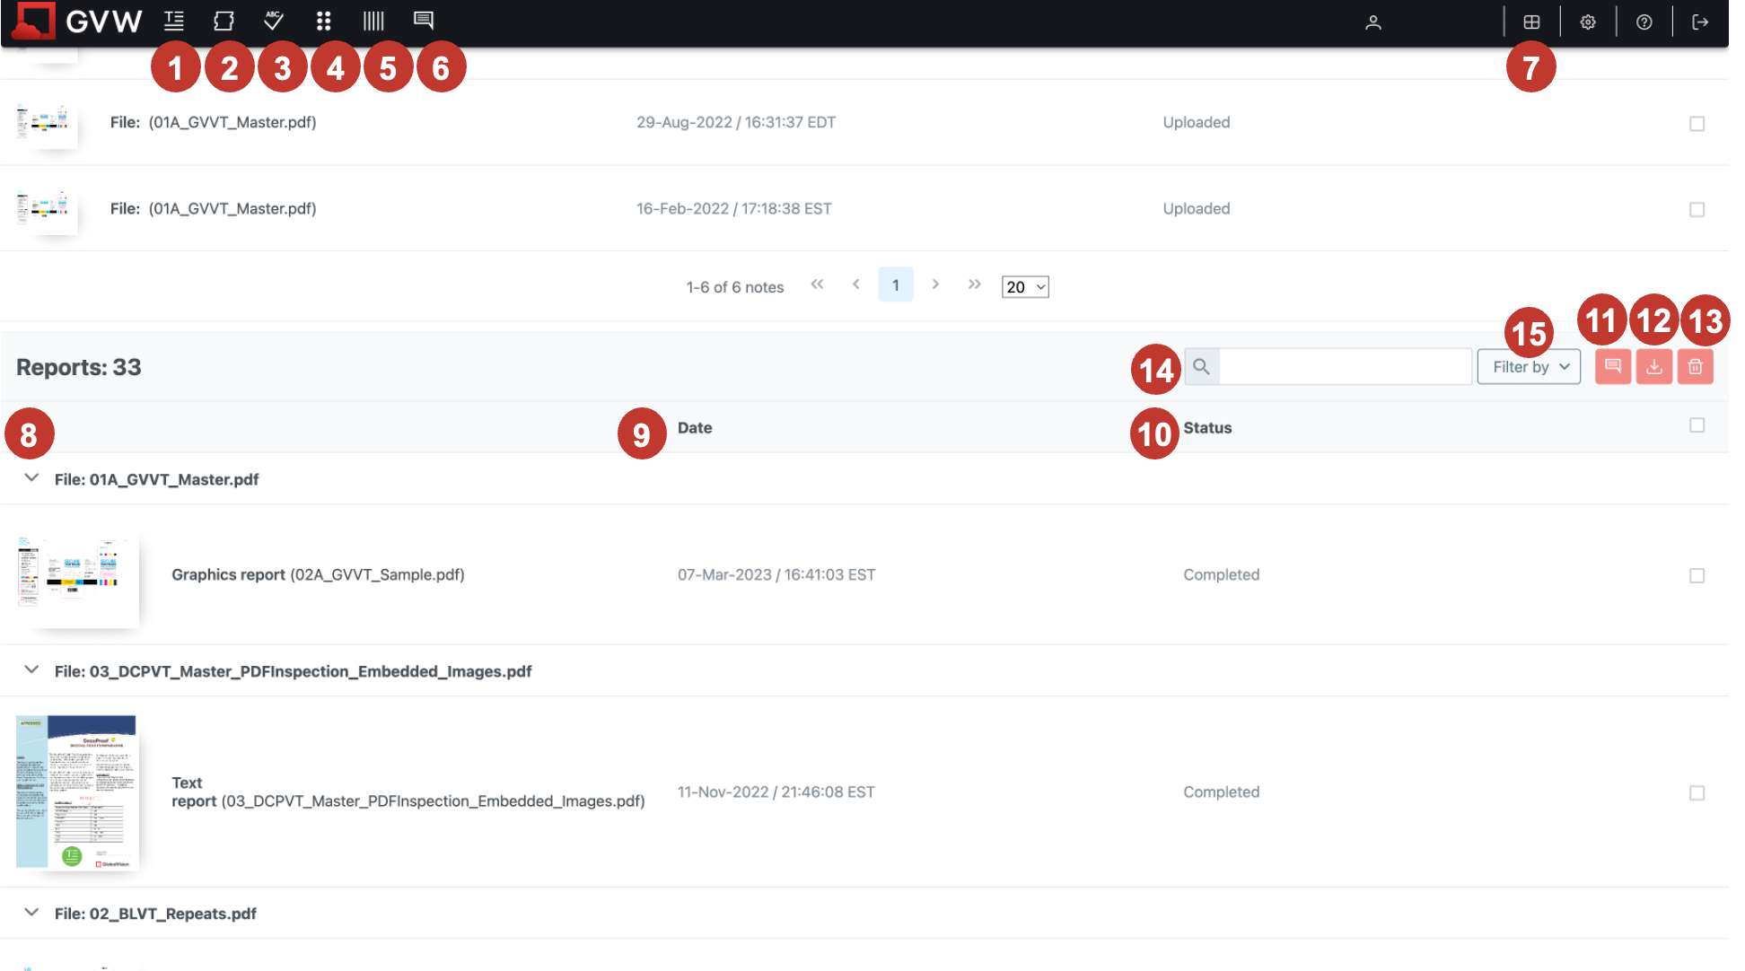
Task: Open the comments notes icon in top bar
Action: click(424, 20)
